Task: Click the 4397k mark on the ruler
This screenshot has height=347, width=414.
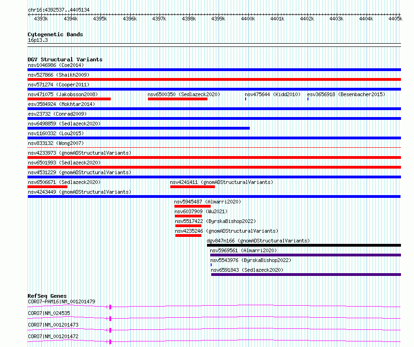Action: click(159, 19)
